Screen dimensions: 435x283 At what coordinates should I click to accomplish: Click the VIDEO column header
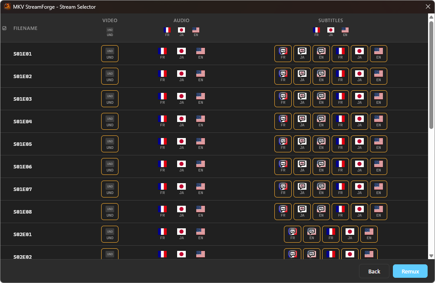[x=110, y=20]
